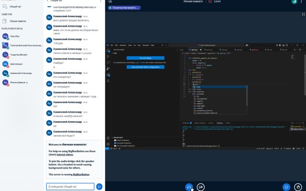Select Python Debug terminal entry

[x=297, y=129]
